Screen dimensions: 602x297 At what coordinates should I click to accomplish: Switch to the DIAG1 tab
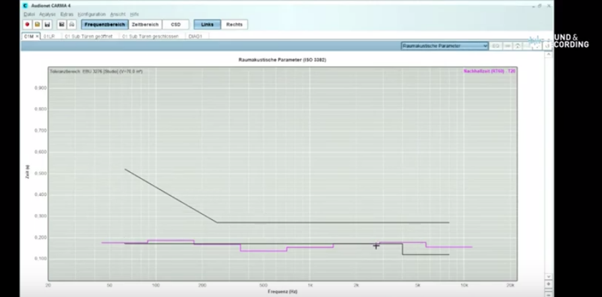(195, 36)
